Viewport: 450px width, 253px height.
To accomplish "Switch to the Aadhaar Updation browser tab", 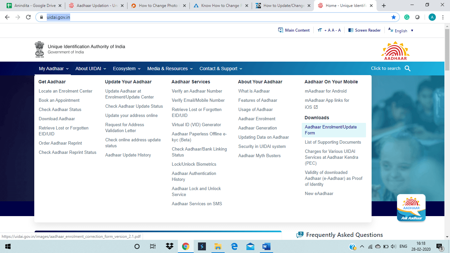I will [x=96, y=6].
